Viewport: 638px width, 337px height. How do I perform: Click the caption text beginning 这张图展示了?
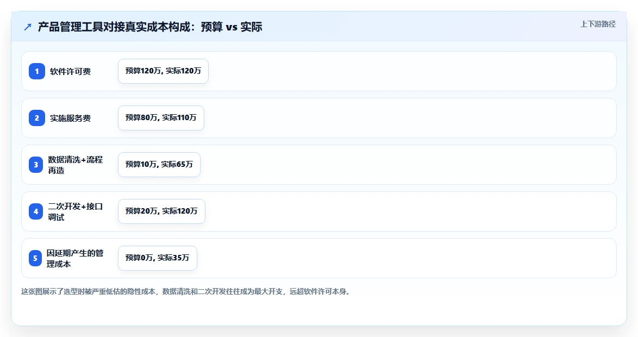coord(186,291)
